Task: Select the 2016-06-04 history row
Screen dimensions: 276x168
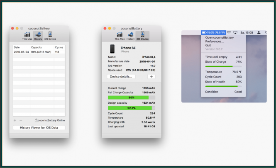Action: 39,52
